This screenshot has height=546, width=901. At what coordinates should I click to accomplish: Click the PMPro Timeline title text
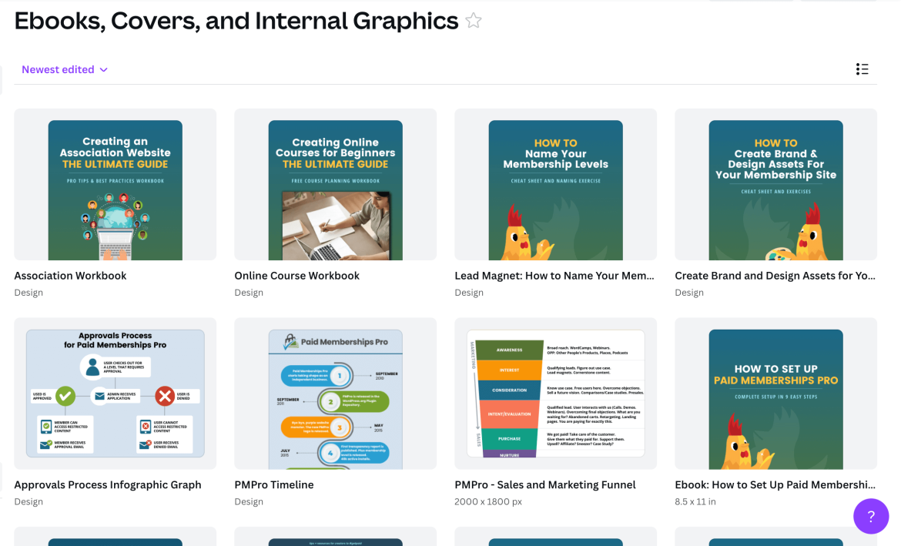click(x=274, y=484)
